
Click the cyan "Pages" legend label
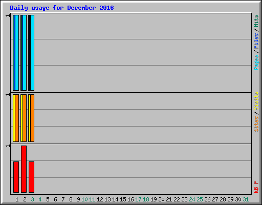pyautogui.click(x=256, y=63)
